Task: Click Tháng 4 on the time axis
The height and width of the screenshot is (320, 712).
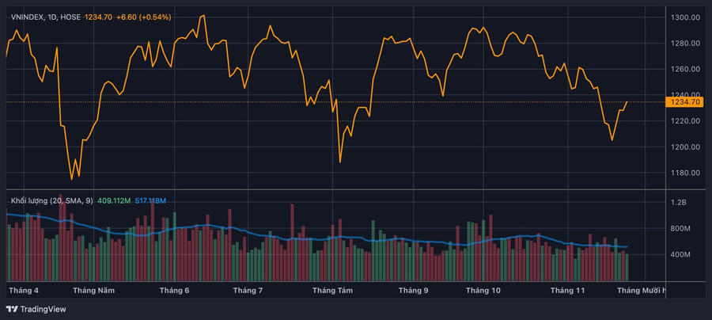Action: click(24, 291)
